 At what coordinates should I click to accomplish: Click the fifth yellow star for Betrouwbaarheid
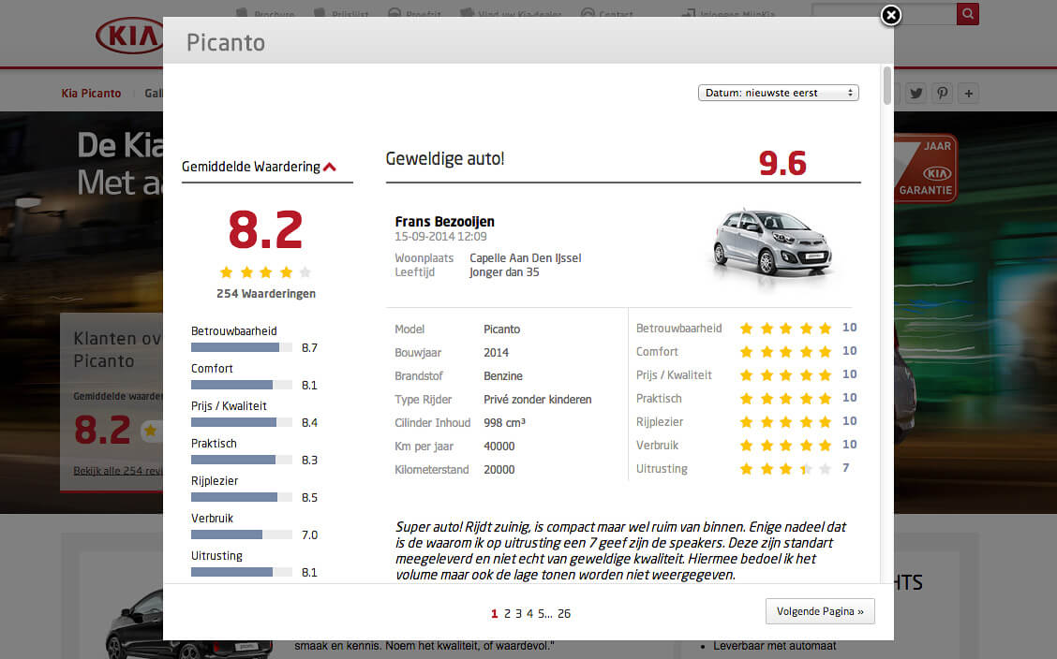pyautogui.click(x=825, y=328)
